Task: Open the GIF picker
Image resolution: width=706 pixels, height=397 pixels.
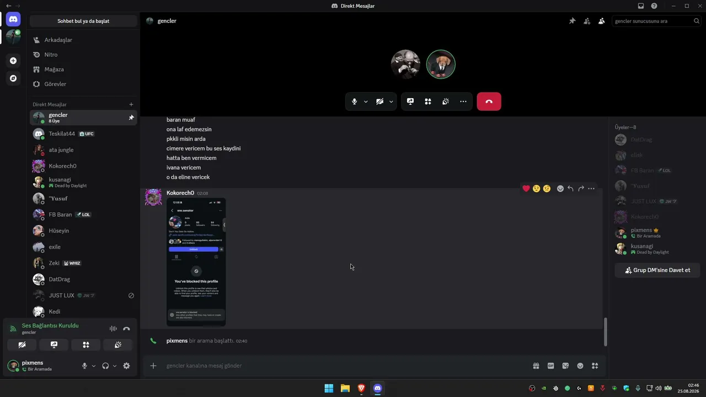Action: point(550,366)
